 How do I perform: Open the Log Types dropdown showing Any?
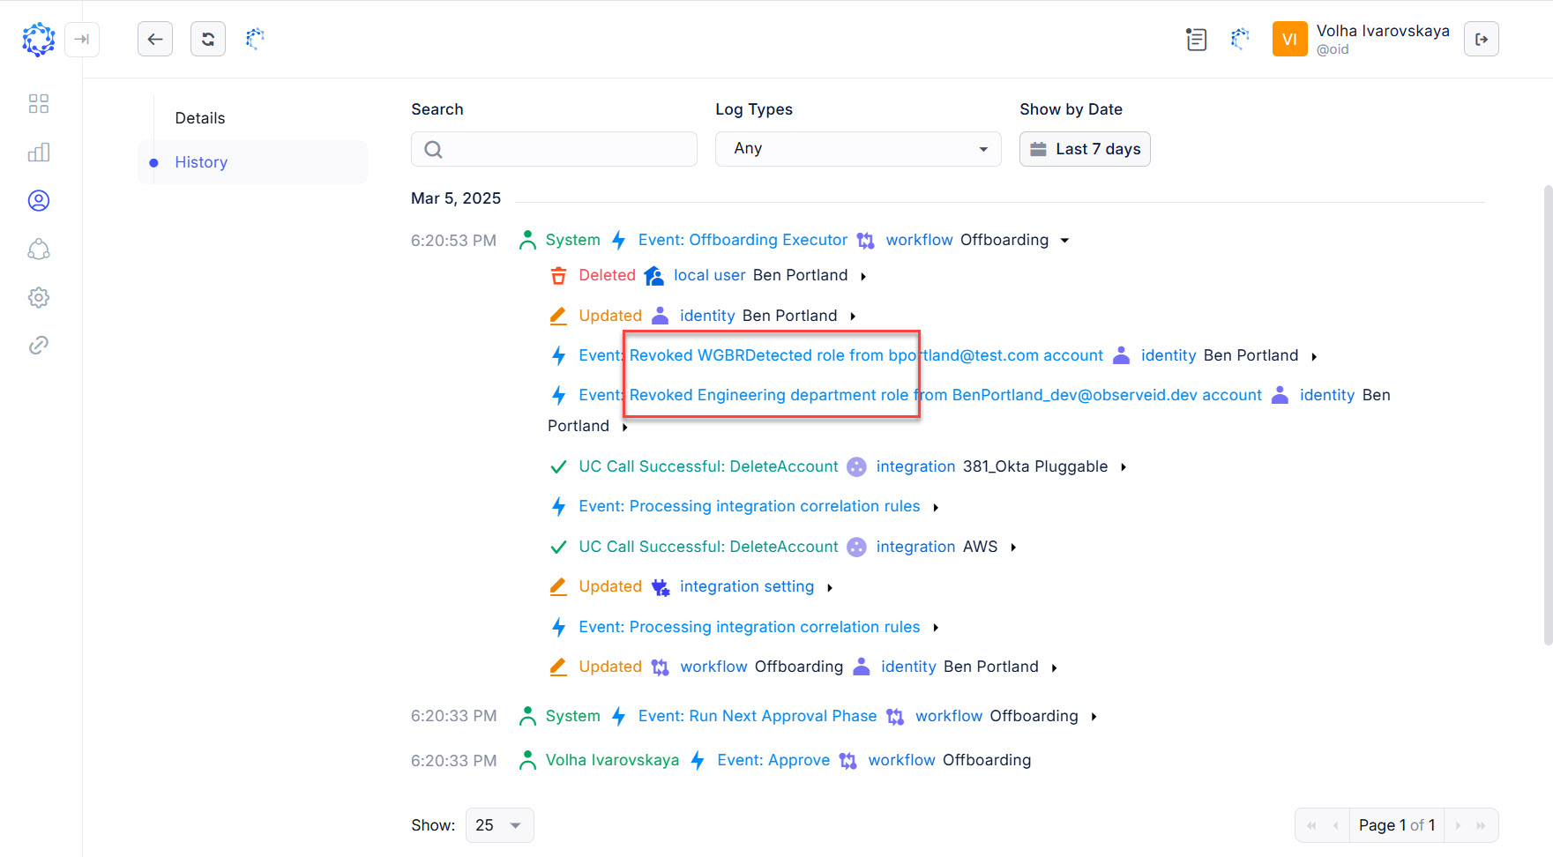[x=856, y=148]
